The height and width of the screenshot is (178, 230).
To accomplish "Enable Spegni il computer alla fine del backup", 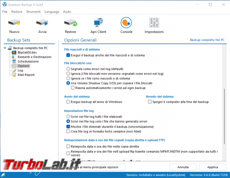I will (150, 102).
